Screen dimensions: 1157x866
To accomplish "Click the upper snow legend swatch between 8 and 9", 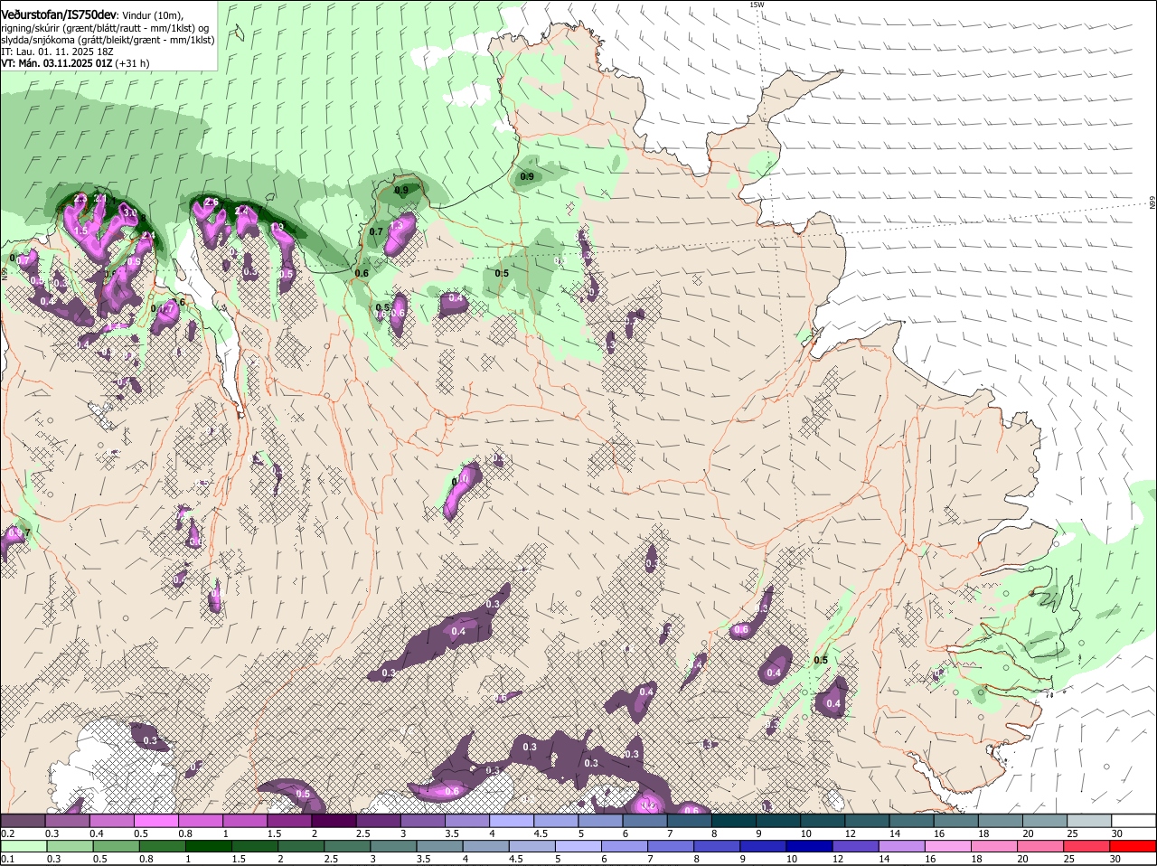I will pos(734,820).
